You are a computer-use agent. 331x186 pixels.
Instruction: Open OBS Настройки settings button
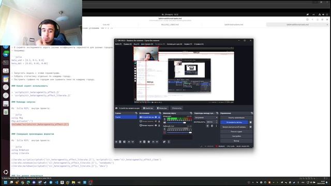click(236, 136)
